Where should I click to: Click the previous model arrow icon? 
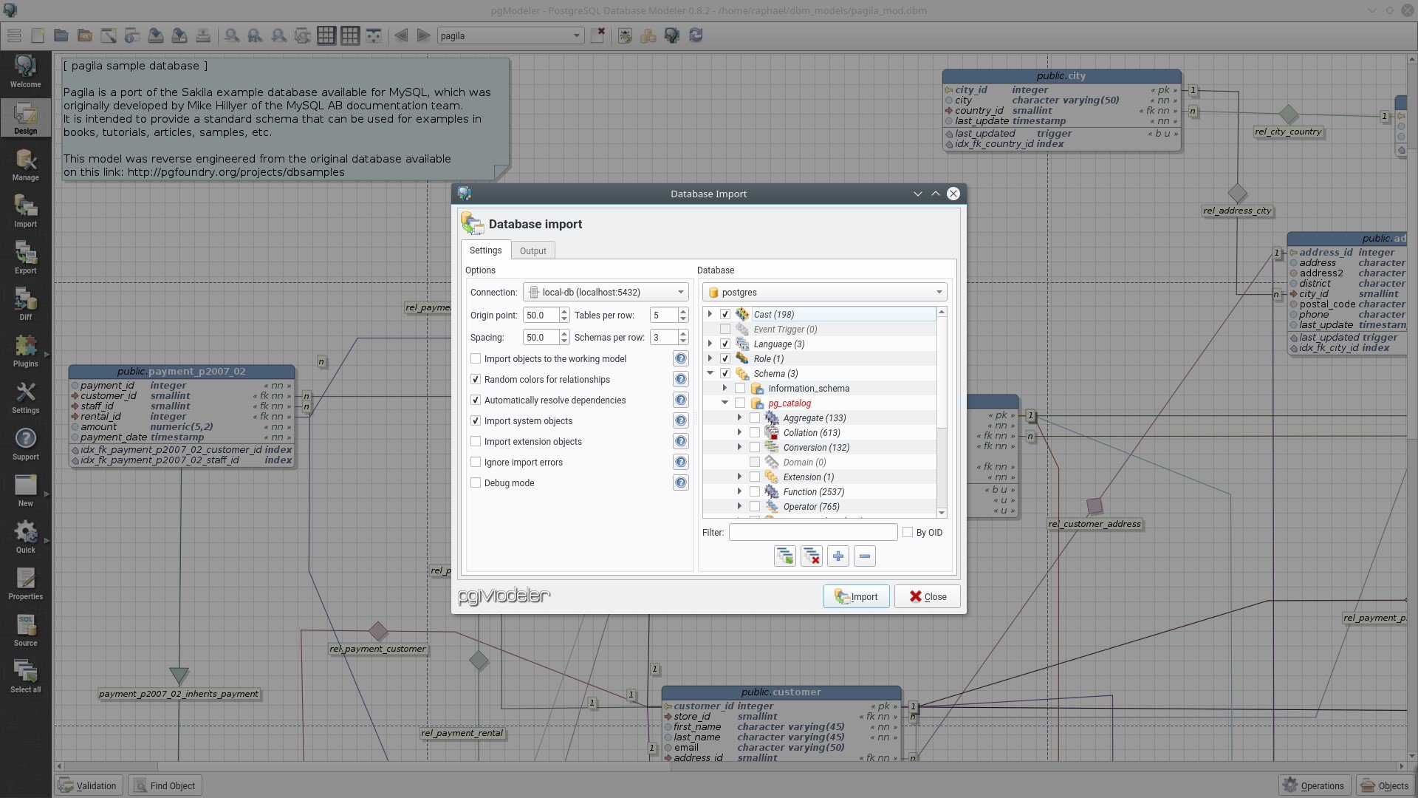tap(401, 35)
